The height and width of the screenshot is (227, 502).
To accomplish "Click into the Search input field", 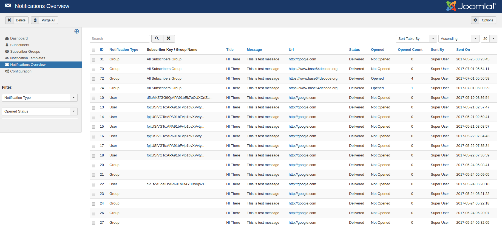I will click(120, 39).
